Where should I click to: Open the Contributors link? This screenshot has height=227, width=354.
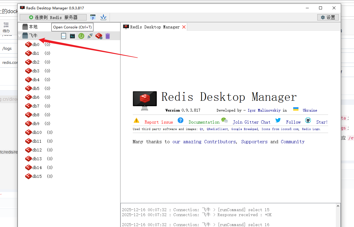[x=220, y=142]
